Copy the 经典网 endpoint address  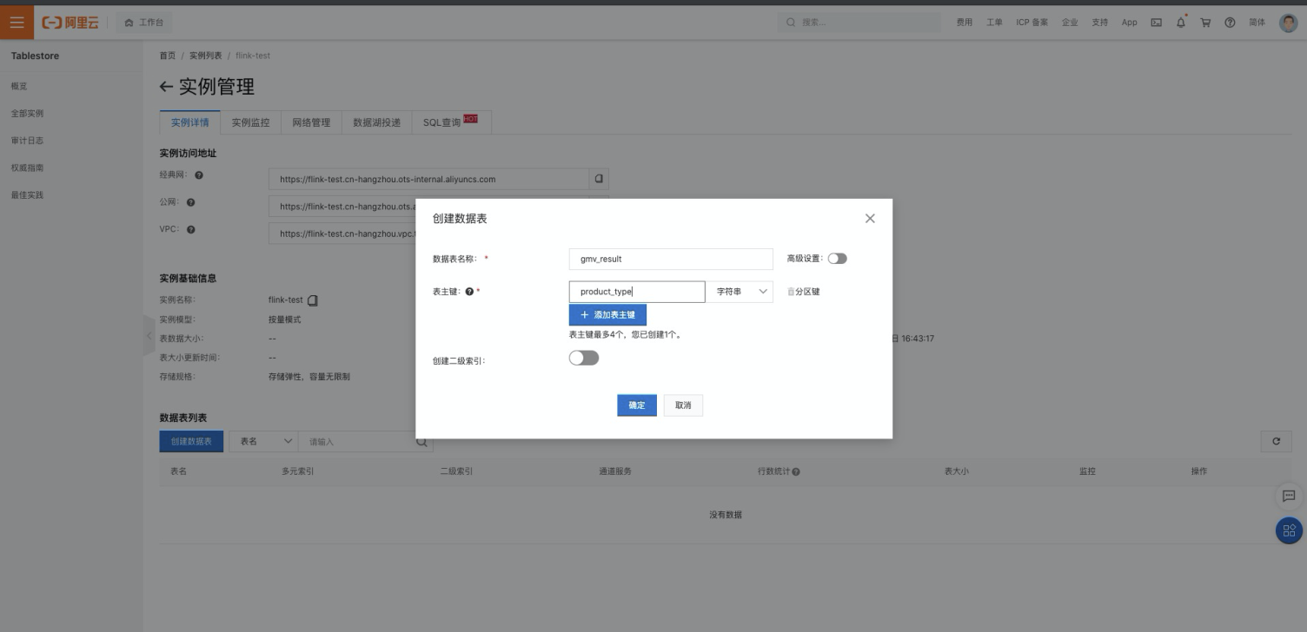599,179
